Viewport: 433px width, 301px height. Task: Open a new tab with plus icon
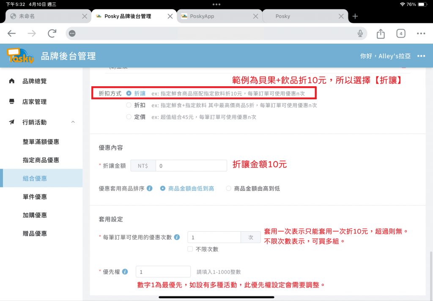(355, 16)
